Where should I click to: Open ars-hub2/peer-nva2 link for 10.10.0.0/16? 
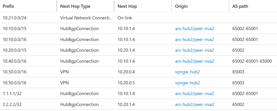(194, 39)
